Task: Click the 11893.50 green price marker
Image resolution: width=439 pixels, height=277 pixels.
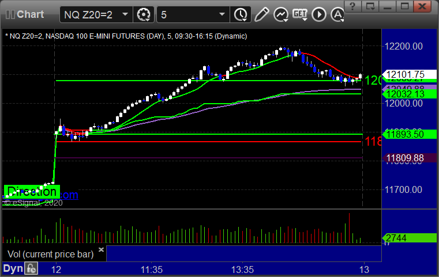Action: (410, 134)
